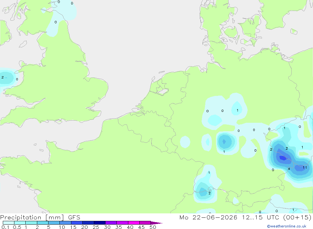The image size is (313, 229).
Task: Click the 'GFS' model label
Action: click(74, 217)
